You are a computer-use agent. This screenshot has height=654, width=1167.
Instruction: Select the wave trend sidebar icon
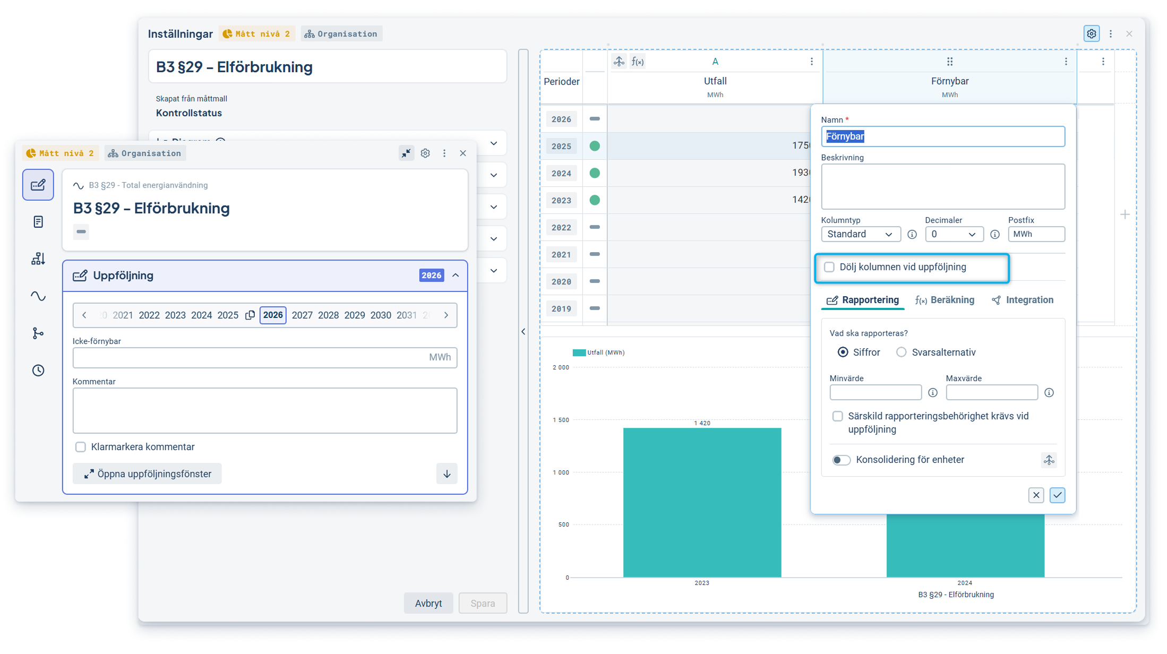38,296
